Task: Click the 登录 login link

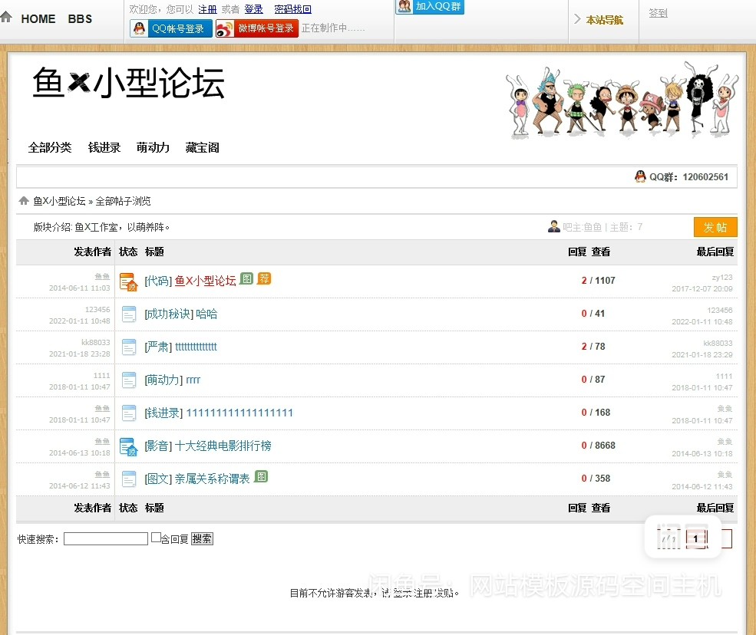Action: click(253, 9)
